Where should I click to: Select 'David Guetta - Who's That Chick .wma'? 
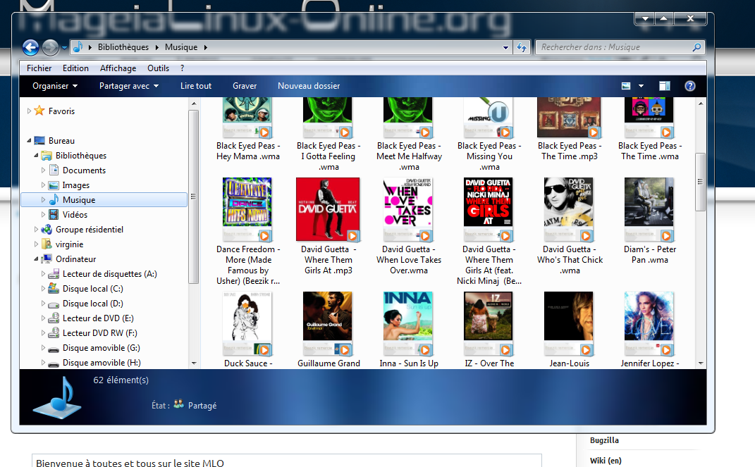pos(569,227)
